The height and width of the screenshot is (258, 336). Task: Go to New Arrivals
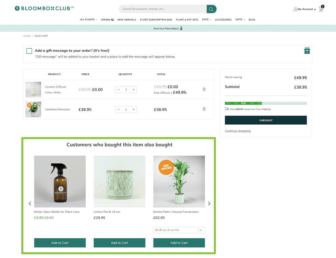coord(127,20)
